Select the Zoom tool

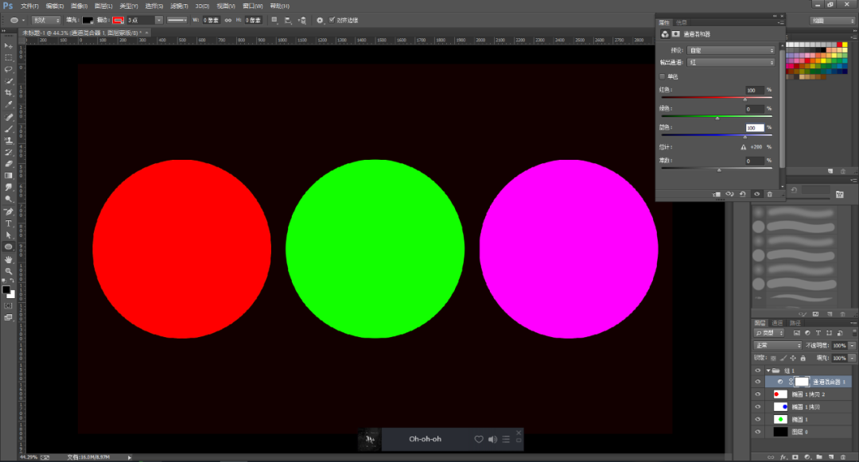(8, 271)
